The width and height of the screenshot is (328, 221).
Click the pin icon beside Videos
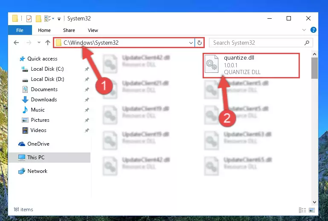[x=87, y=130]
